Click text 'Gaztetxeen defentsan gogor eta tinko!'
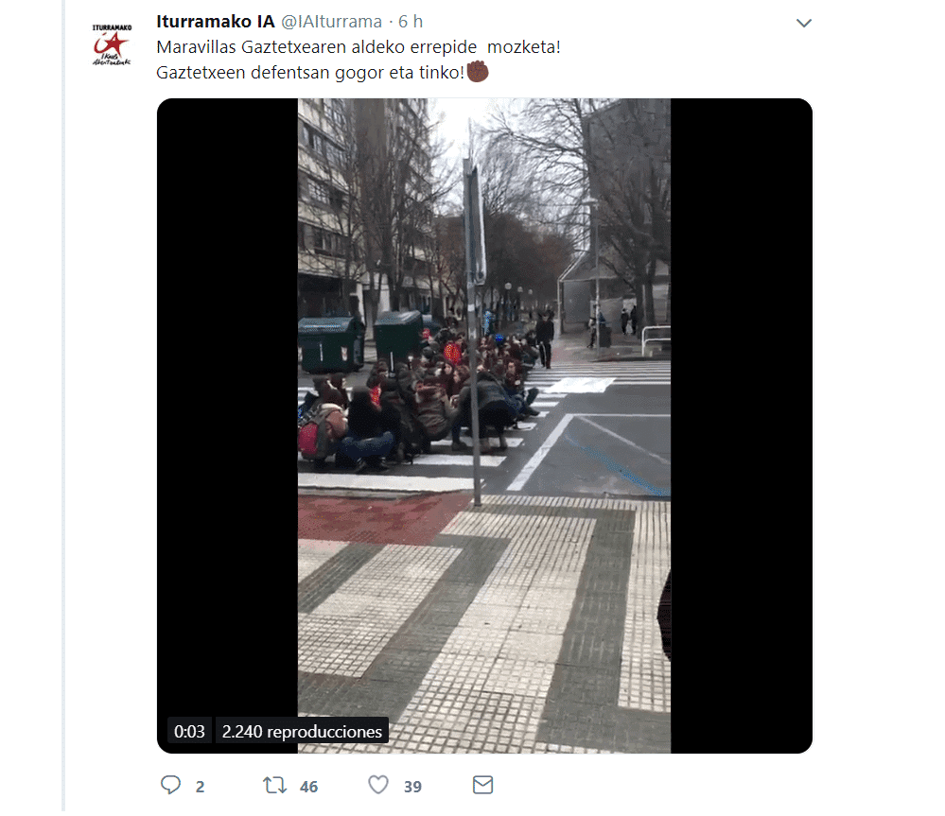 click(x=310, y=72)
